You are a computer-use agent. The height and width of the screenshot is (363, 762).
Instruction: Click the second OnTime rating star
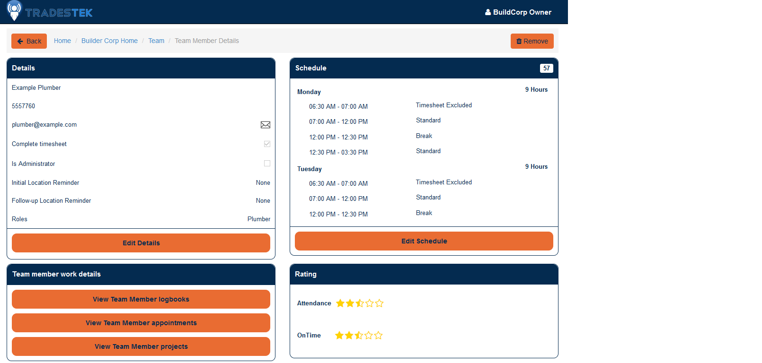(x=349, y=336)
